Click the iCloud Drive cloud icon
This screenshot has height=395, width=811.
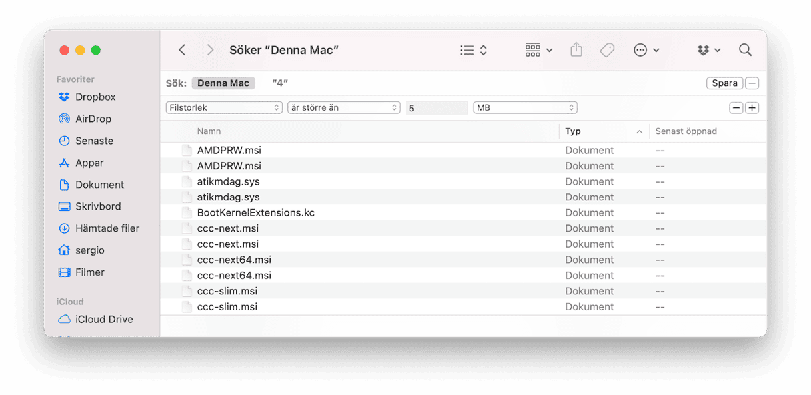pos(64,319)
